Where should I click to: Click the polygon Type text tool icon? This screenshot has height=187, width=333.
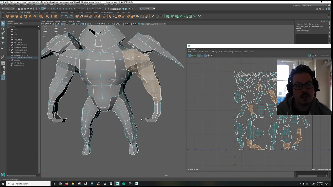tap(52, 16)
